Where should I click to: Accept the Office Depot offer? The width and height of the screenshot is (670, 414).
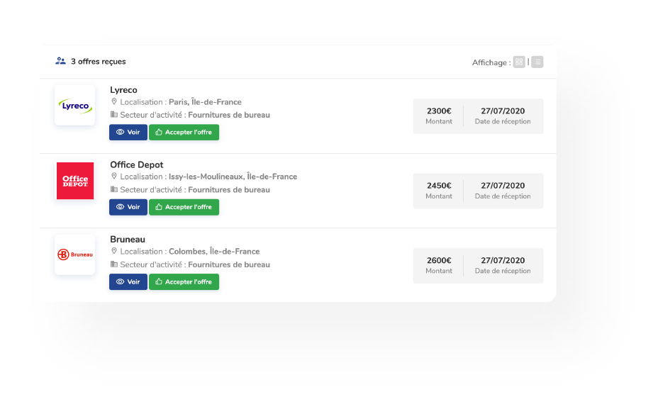coord(184,207)
